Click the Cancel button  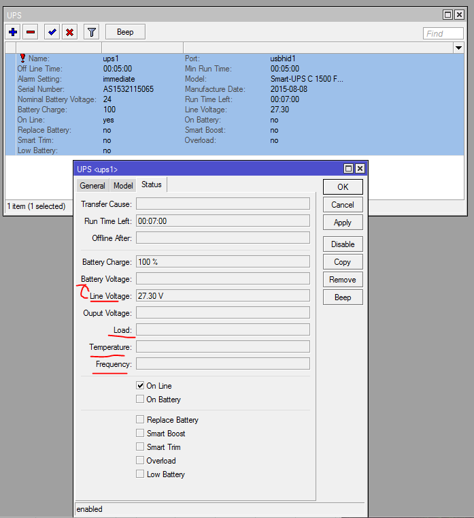pos(343,205)
